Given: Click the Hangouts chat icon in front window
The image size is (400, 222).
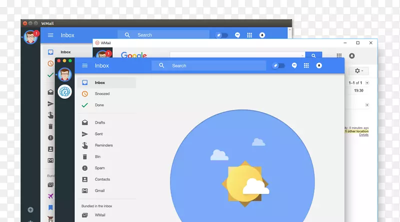Looking at the screenshot, I should pyautogui.click(x=294, y=66).
